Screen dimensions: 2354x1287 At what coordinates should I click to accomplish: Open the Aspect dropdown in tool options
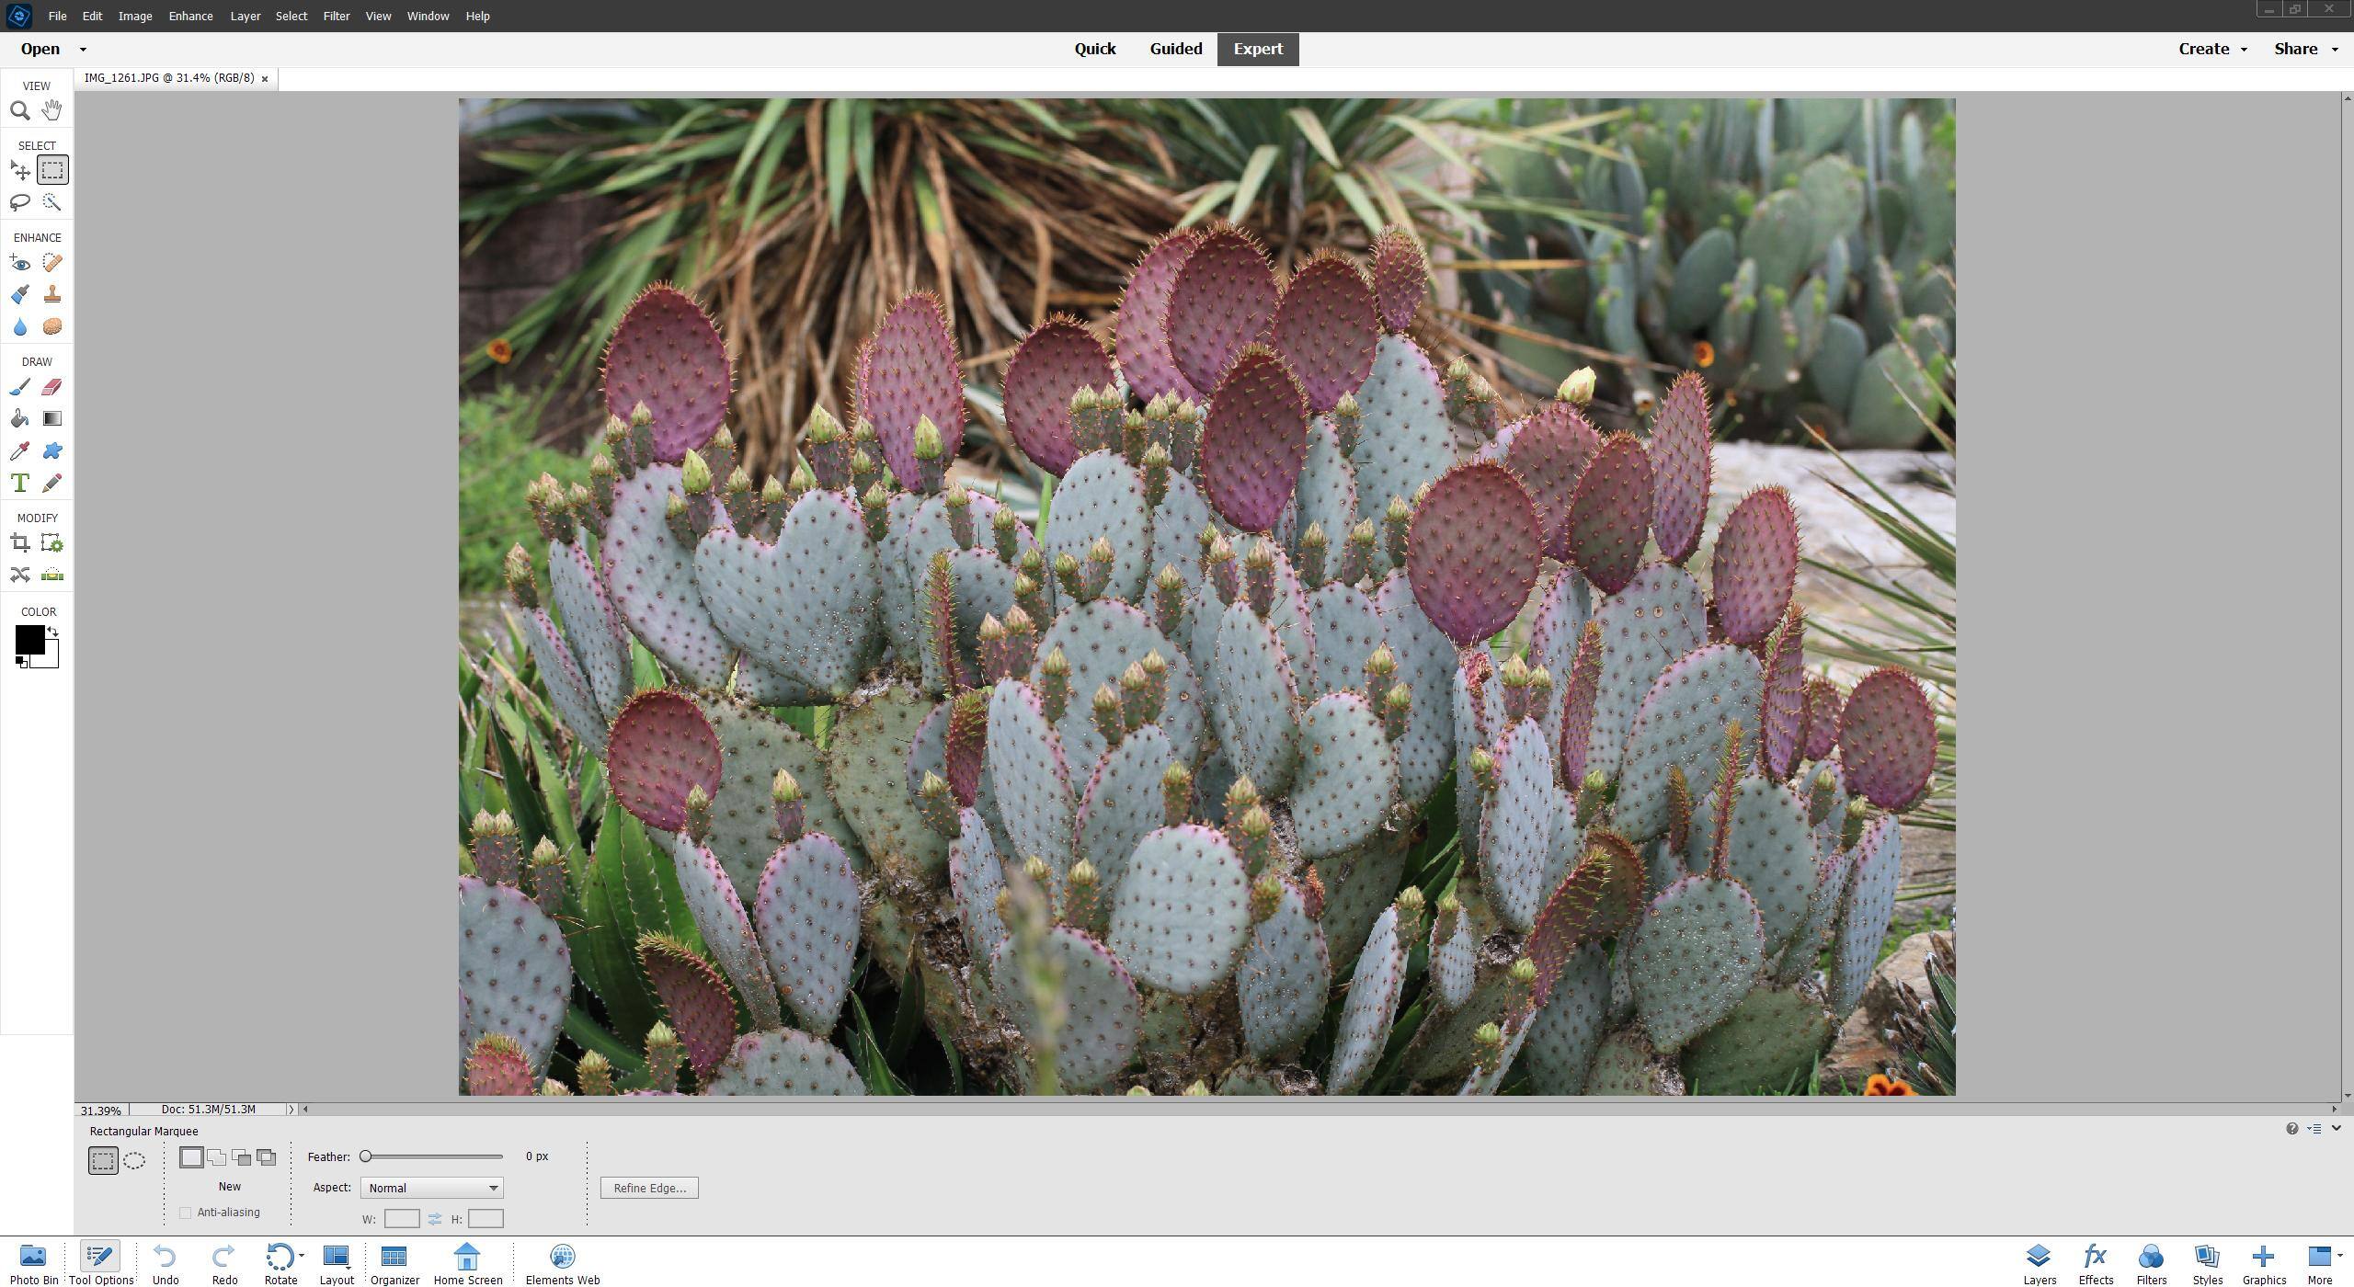click(430, 1187)
